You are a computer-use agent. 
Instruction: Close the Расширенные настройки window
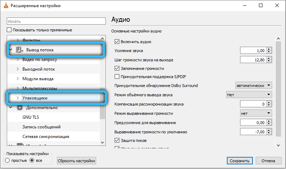tap(277, 5)
